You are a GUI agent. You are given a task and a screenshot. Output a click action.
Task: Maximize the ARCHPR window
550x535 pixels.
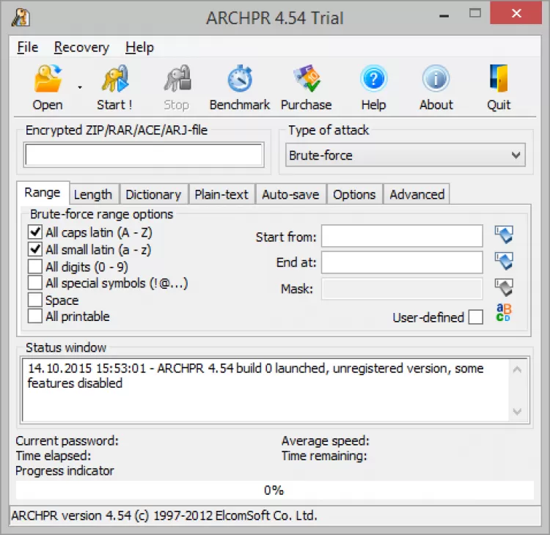[x=475, y=13]
